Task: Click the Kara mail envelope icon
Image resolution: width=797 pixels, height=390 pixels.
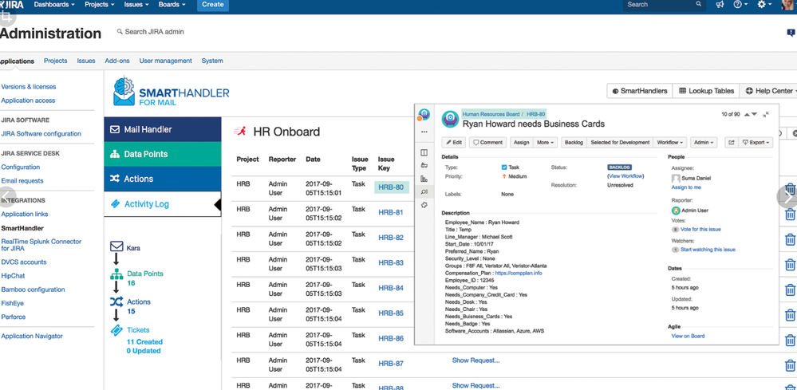Action: tap(116, 246)
